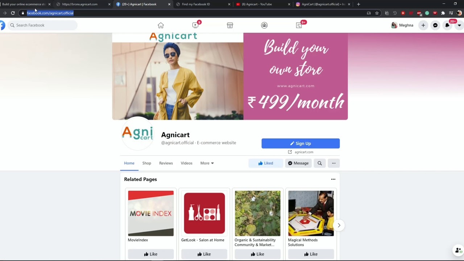Click the Grammarly extension icon

[427, 13]
